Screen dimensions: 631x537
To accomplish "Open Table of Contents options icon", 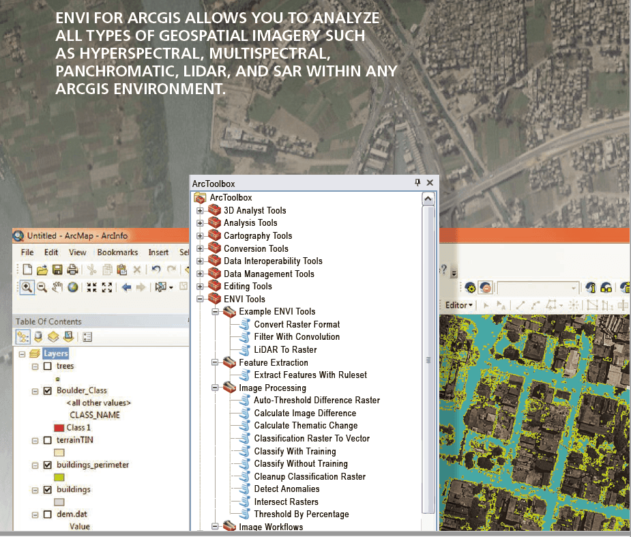I will tap(87, 337).
